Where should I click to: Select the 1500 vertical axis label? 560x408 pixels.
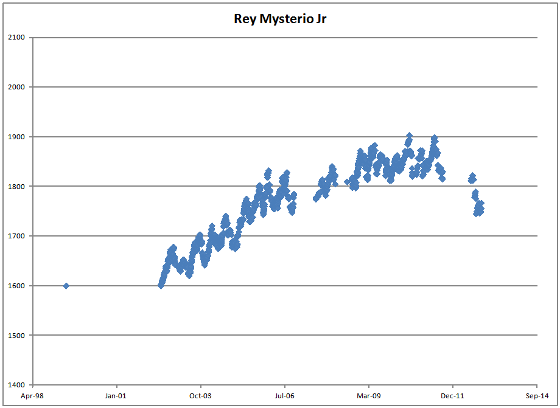[16, 336]
